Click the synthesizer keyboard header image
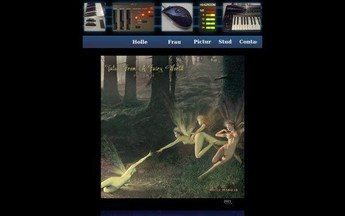The image size is (345, 216). coord(242,17)
